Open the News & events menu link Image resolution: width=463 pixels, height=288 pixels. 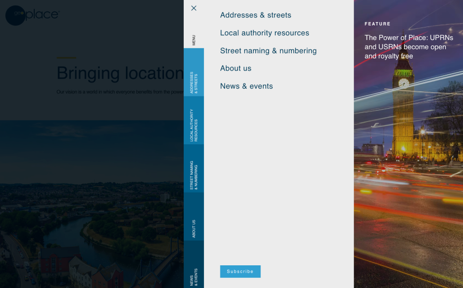coord(246,86)
